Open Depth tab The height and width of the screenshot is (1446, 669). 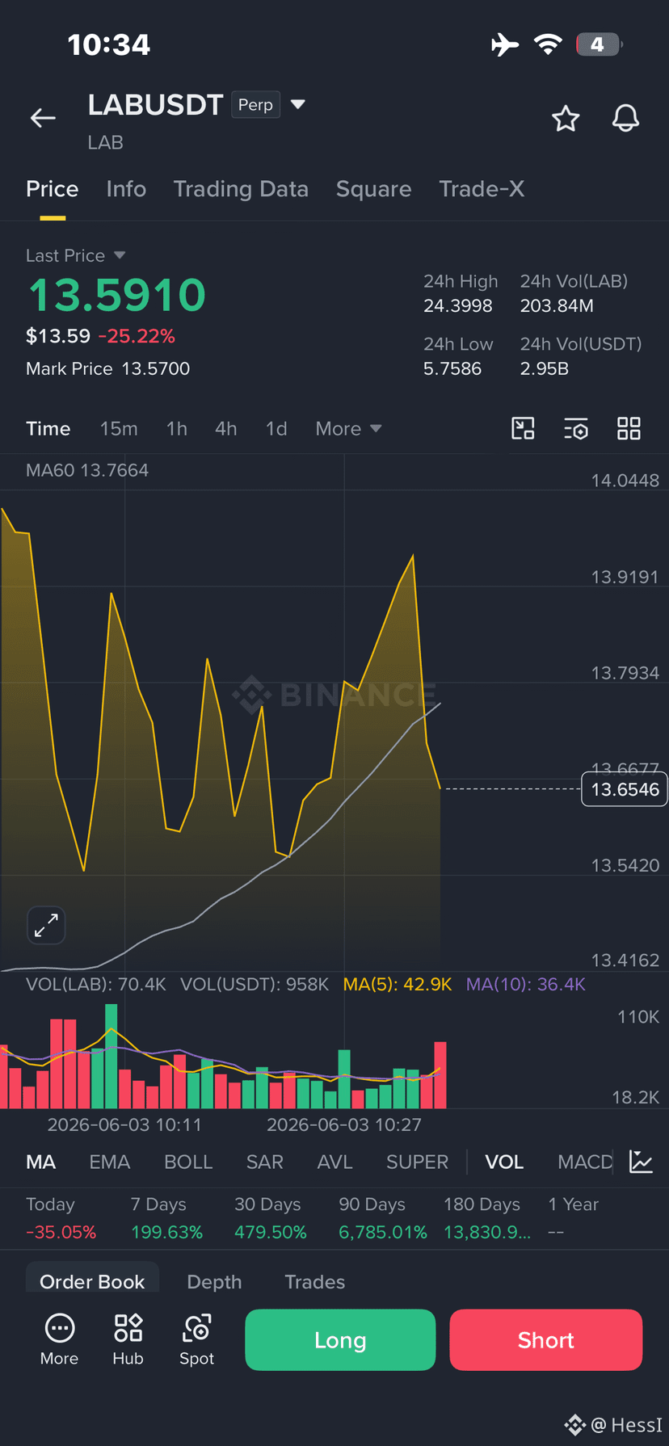(x=214, y=1282)
